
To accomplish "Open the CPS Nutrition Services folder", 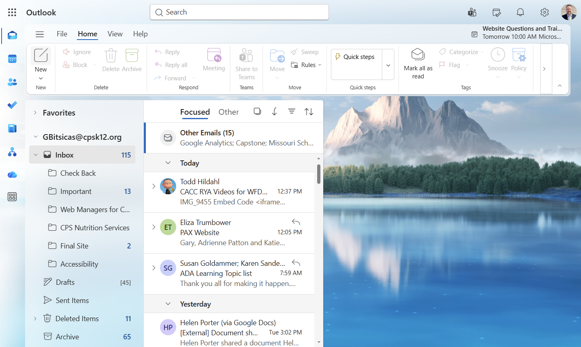I will pos(82,228).
